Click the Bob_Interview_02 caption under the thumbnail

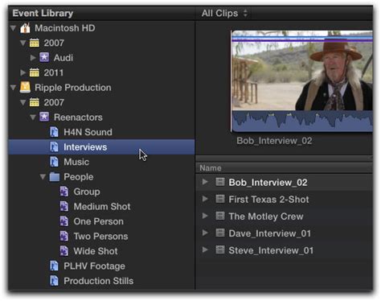274,141
